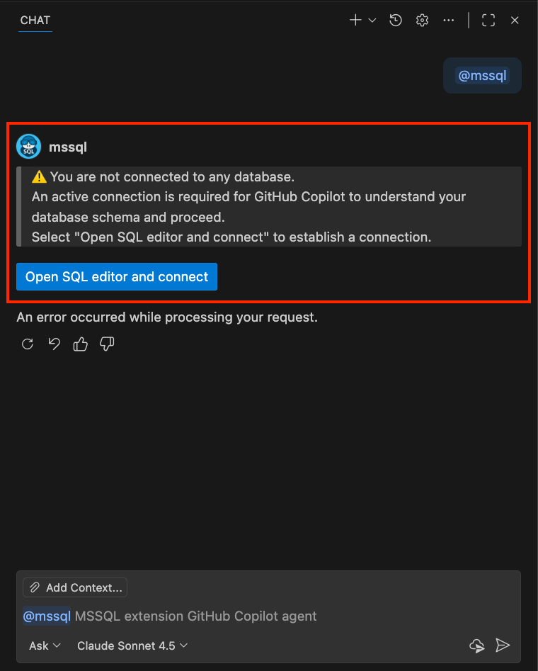Show chat history via the clock icon

pyautogui.click(x=395, y=20)
